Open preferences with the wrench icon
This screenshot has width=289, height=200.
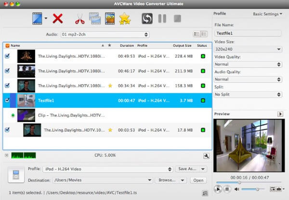point(207,156)
